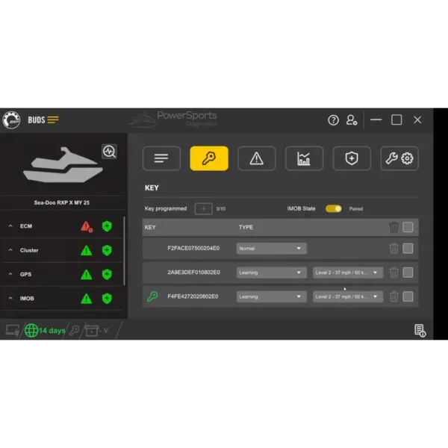Open speed level dropdown for key 2A9E3DEF010802E0
Screen dimensions: 448x448
[x=348, y=273]
